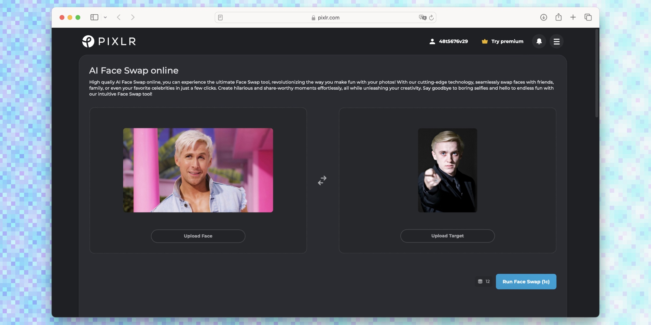Click the download manager icon in Safari
Viewport: 651px width, 325px height.
coord(543,17)
